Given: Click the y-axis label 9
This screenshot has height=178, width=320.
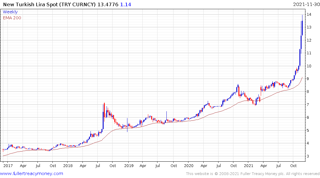Looking at the screenshot, I should [307, 79].
